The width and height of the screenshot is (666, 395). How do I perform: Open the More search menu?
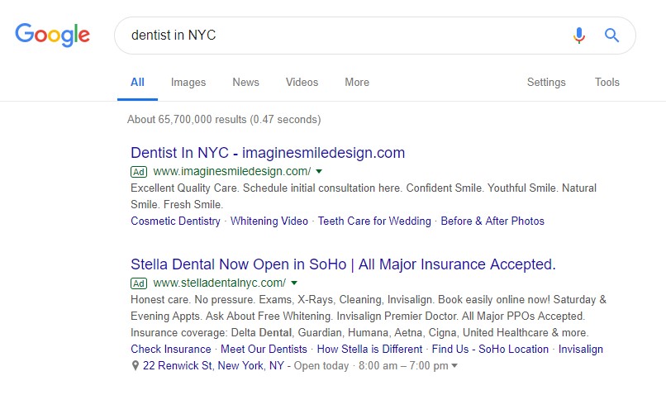[x=357, y=82]
